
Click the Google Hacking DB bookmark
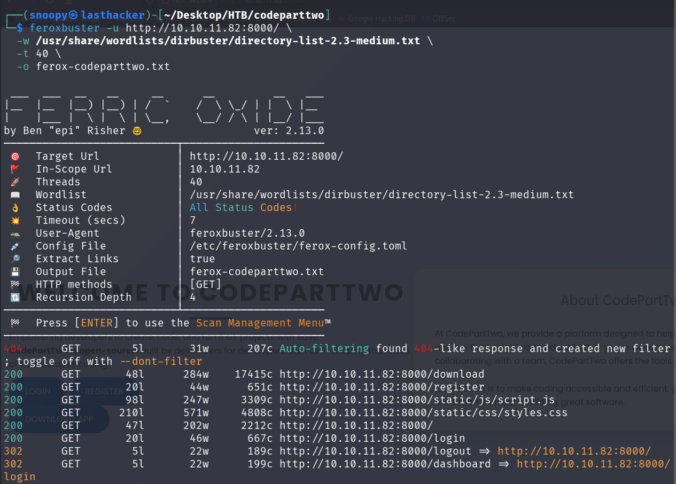(381, 19)
